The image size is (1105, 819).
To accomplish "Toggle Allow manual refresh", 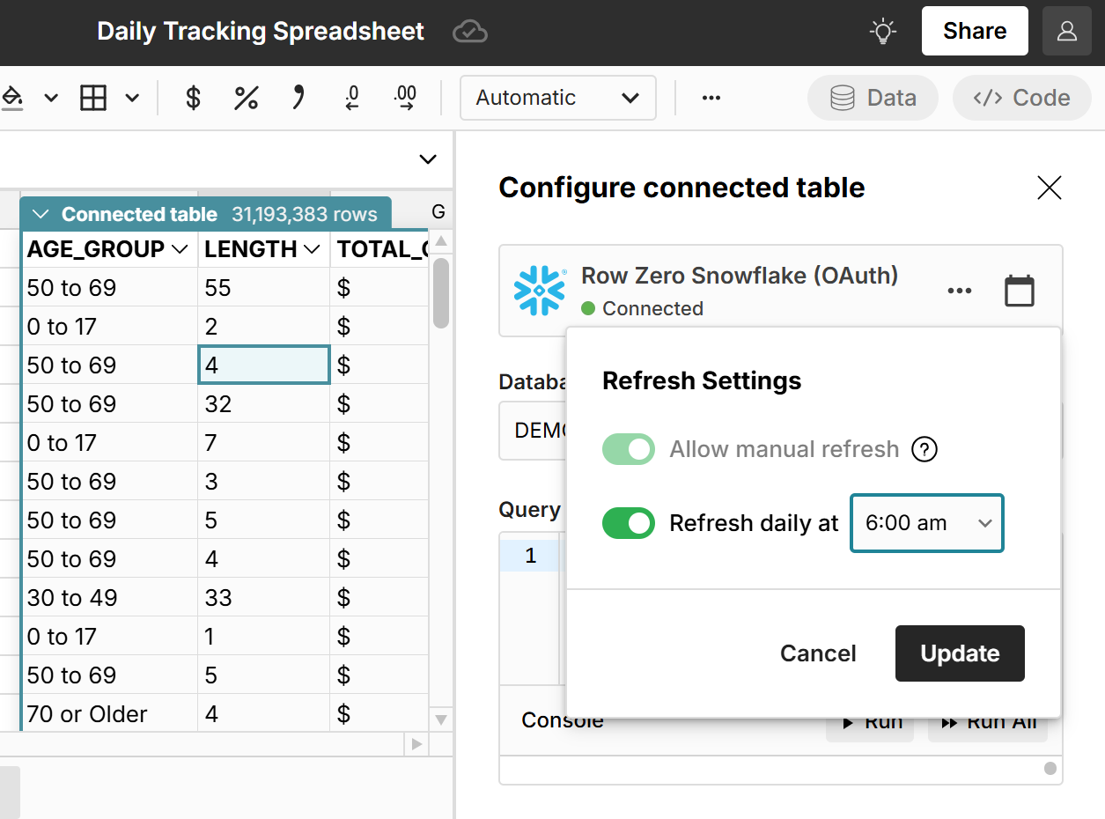I will pos(628,449).
